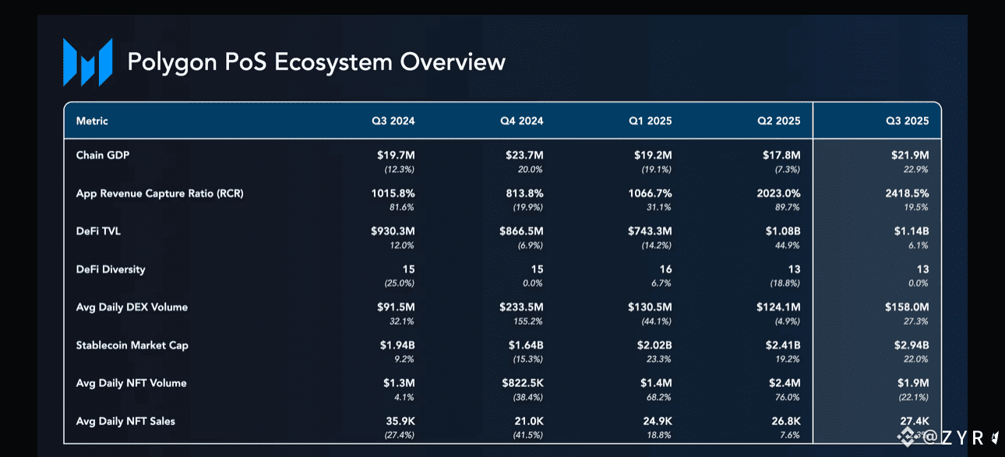Select the Avg Daily NFT Sales label
Screen dimensions: 1005x457
pyautogui.click(x=125, y=421)
